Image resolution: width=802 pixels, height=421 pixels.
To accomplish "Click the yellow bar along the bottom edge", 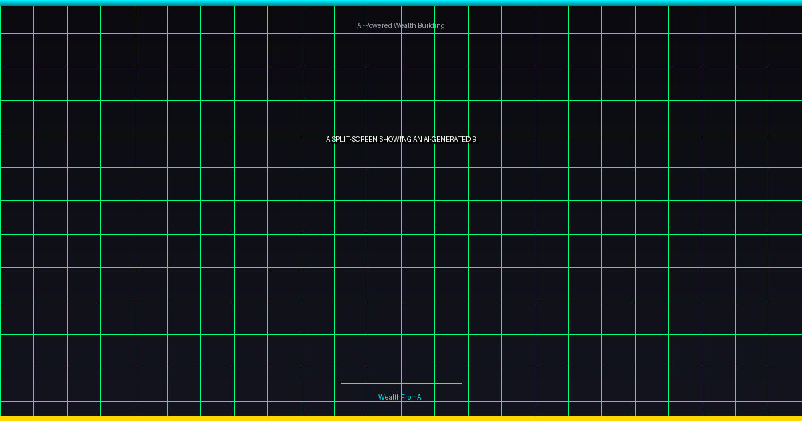I will 401,418.
